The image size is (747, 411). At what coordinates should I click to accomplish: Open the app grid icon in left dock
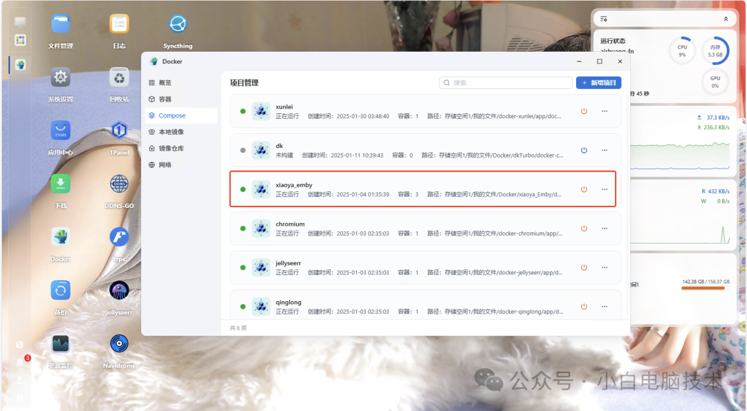click(x=20, y=40)
